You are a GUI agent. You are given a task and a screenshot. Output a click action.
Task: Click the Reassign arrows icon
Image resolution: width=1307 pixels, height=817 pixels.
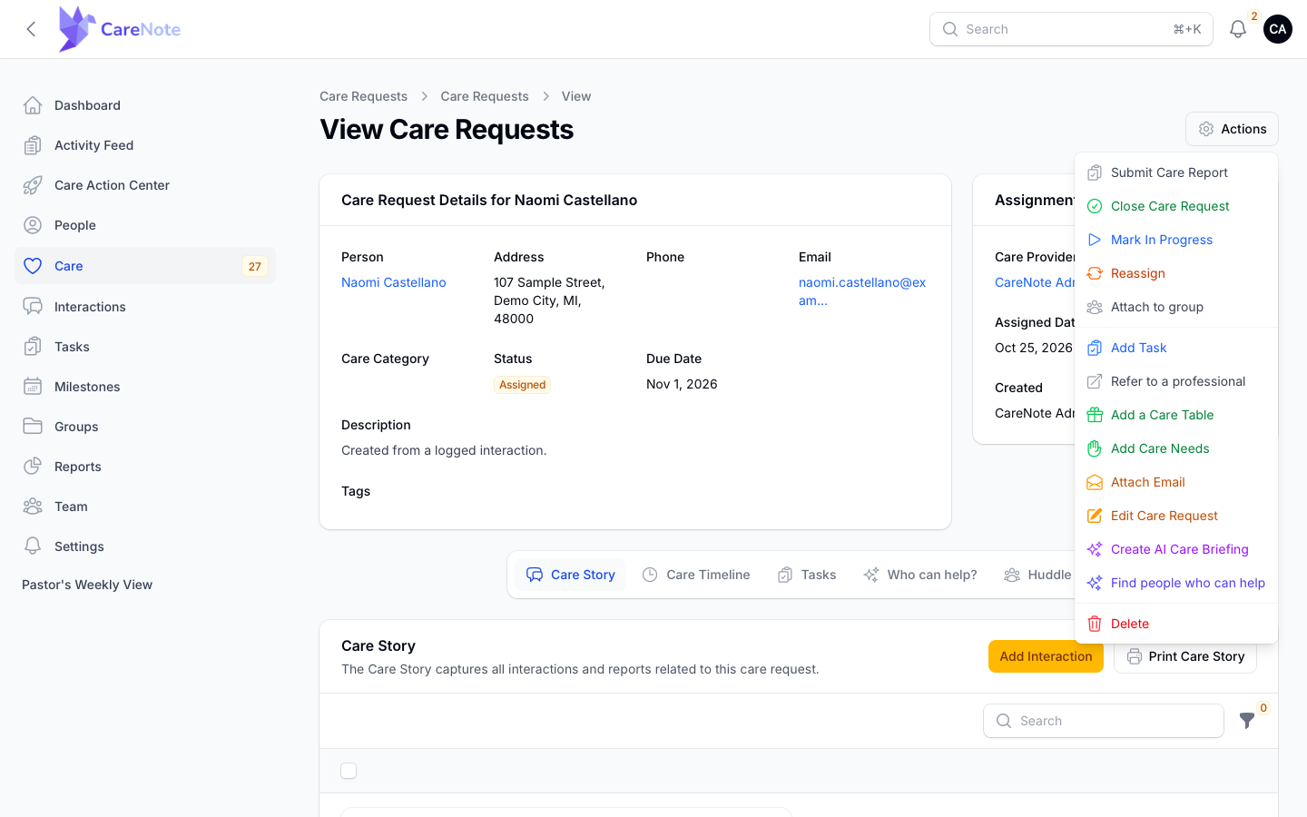click(1095, 273)
